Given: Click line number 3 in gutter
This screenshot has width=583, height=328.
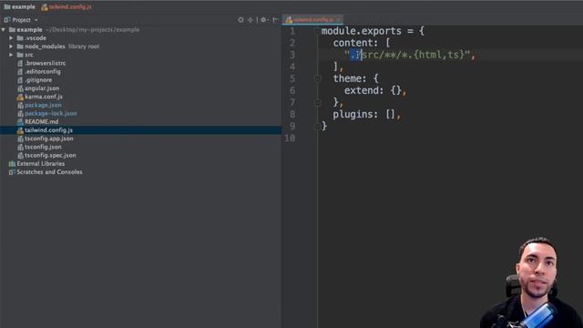Looking at the screenshot, I should point(292,55).
